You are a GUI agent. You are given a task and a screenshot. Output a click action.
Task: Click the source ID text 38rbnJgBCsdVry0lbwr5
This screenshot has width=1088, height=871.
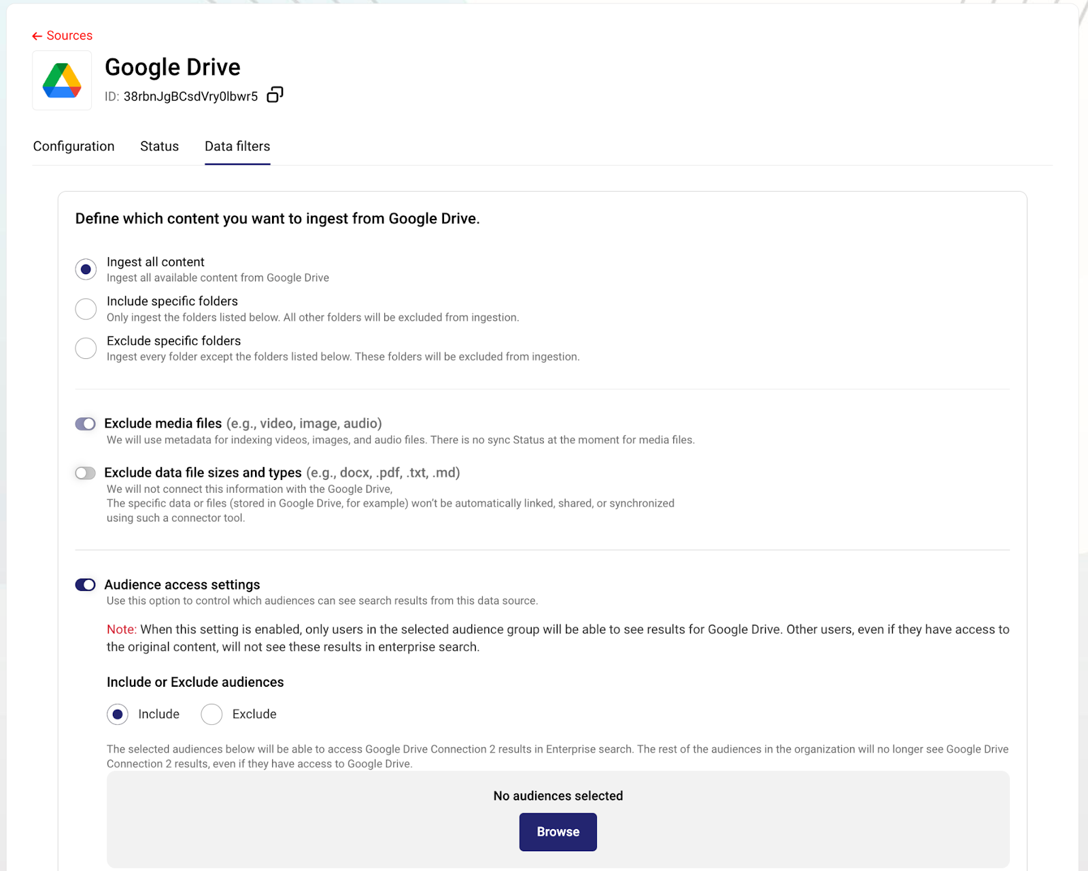190,97
